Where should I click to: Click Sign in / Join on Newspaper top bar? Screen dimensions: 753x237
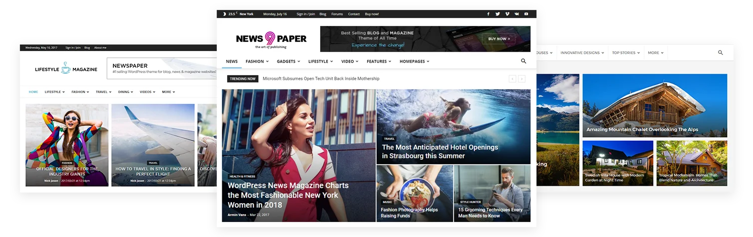[306, 14]
